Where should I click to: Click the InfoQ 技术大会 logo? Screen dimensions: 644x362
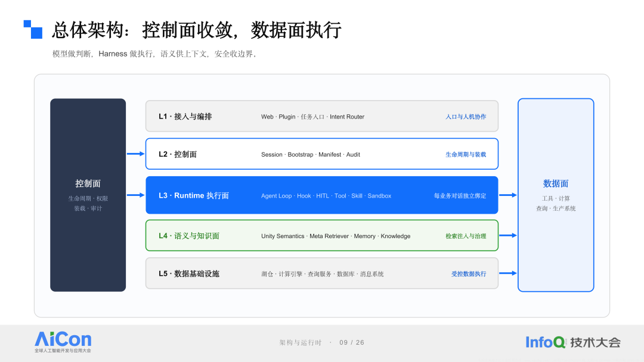point(573,342)
